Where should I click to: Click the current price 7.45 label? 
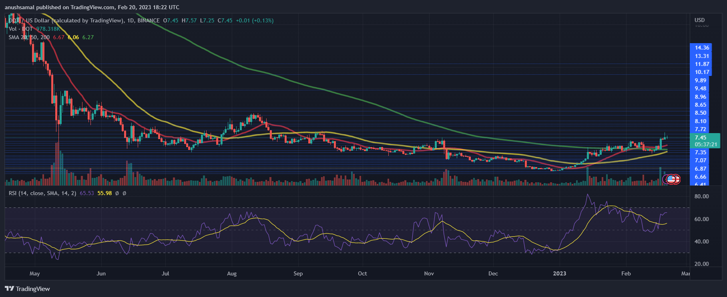pos(701,138)
